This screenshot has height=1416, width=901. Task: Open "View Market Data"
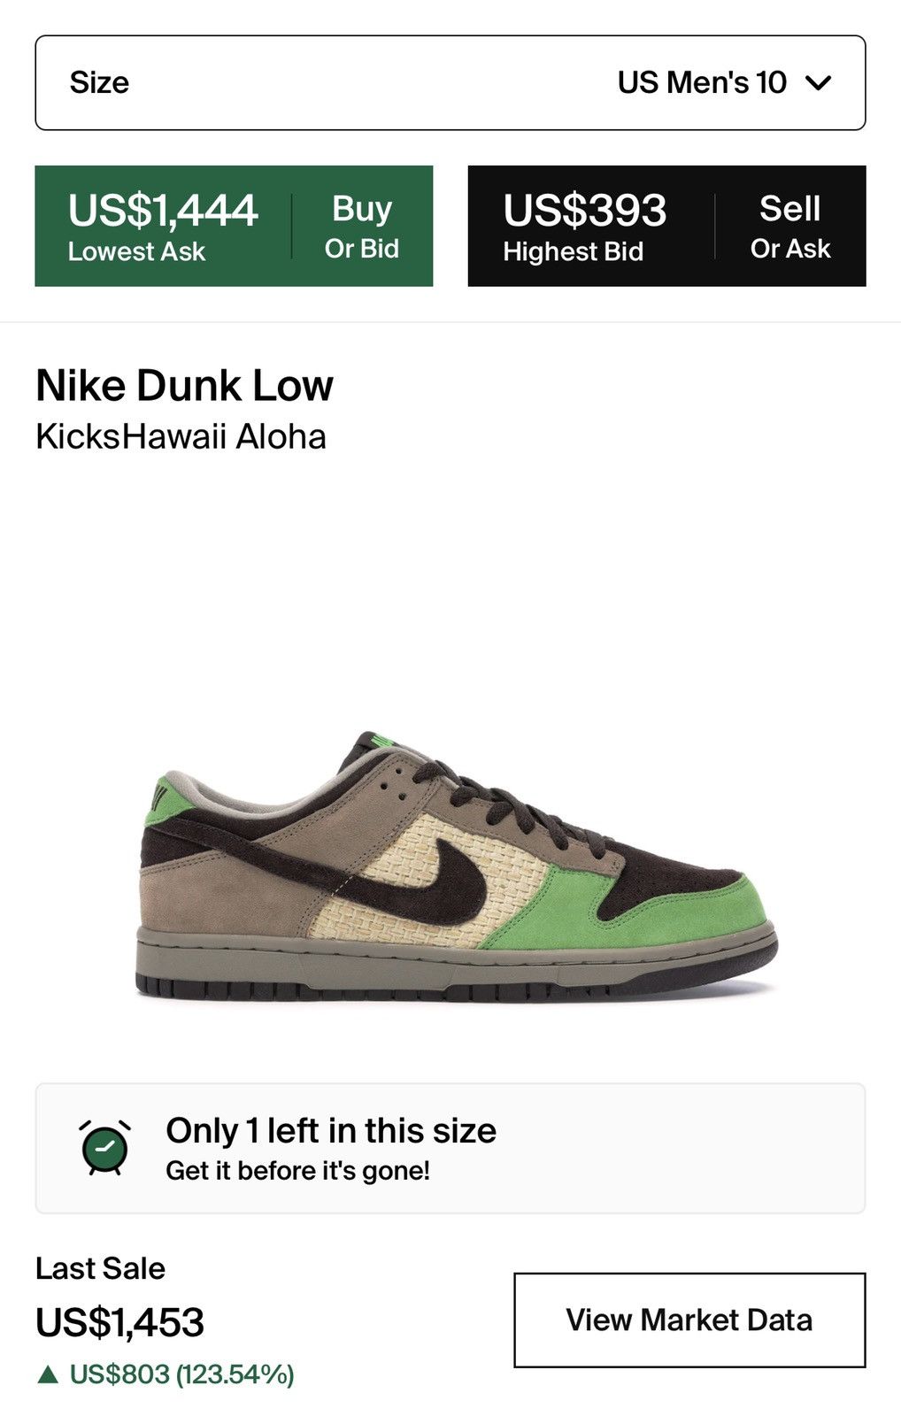[x=689, y=1320]
